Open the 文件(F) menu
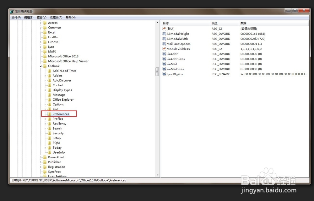Viewport: 314px width, 201px height. pos(16,18)
